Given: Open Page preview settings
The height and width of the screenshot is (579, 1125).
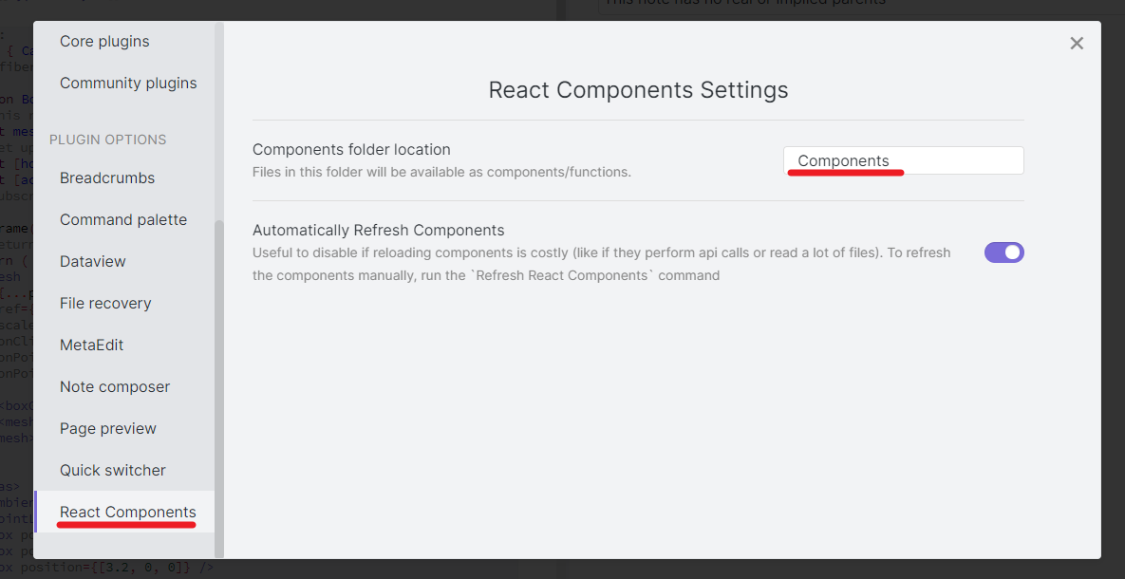Looking at the screenshot, I should (108, 429).
